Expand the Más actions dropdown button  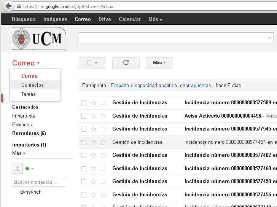pos(159,63)
